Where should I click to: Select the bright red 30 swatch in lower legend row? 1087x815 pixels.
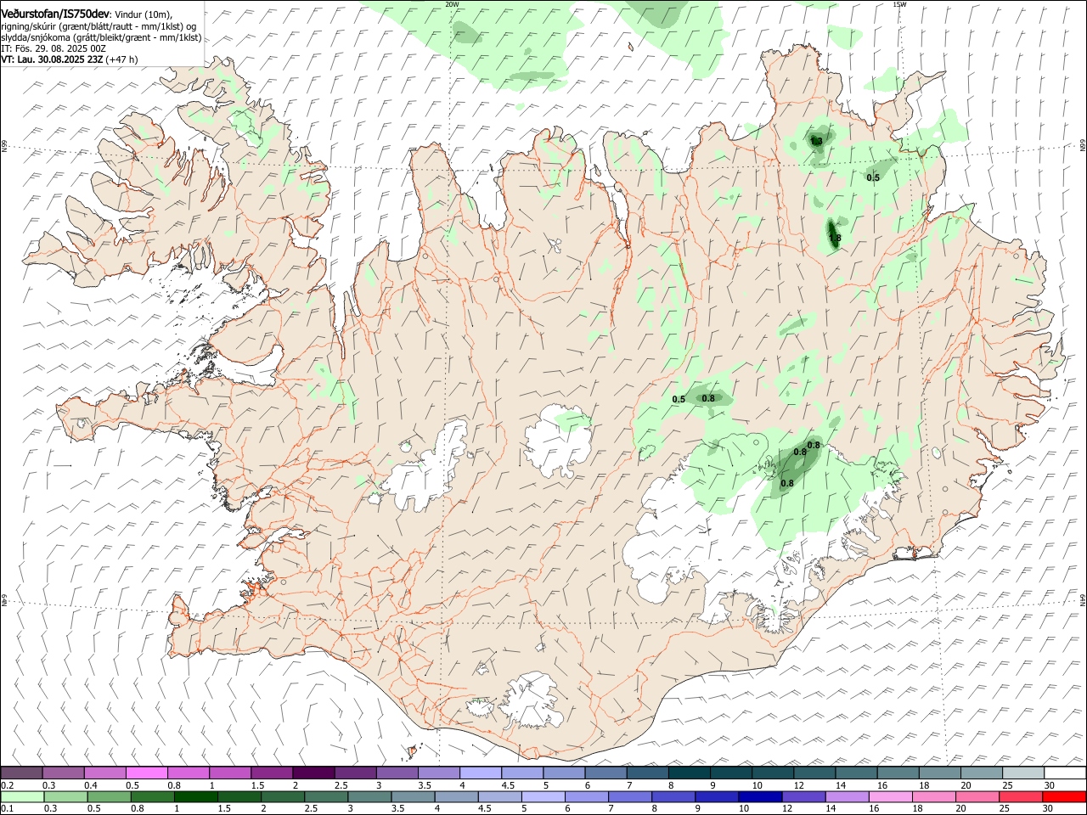pos(1065,796)
